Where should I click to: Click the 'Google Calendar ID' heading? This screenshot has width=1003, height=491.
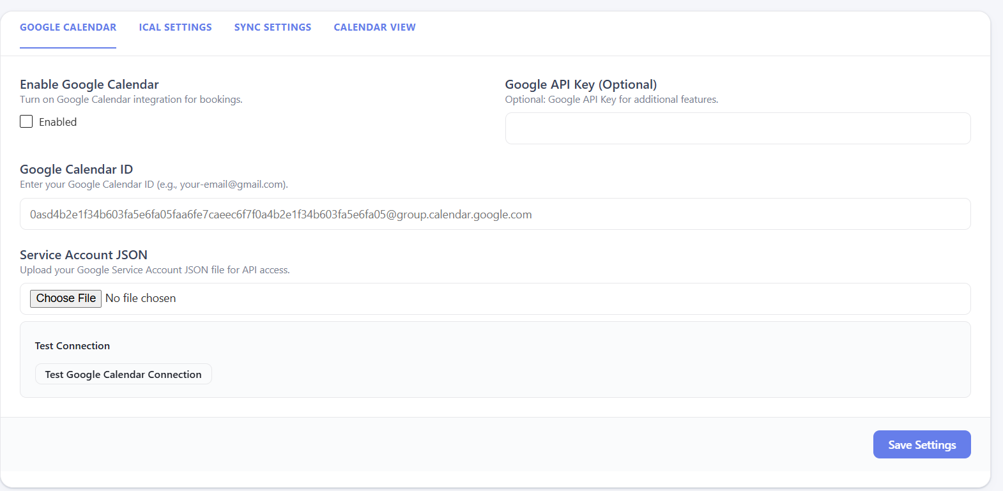[77, 169]
